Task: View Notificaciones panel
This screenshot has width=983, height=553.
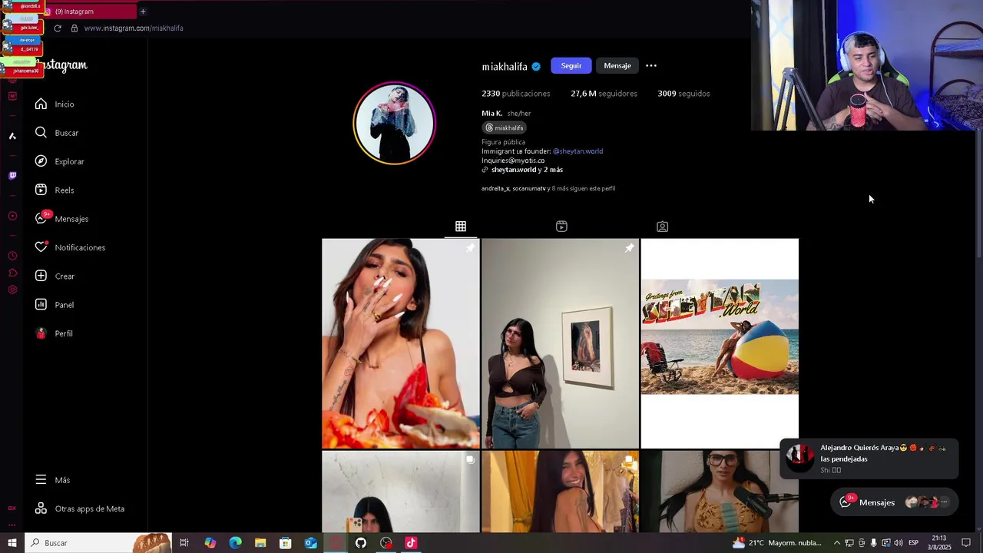Action: [70, 247]
